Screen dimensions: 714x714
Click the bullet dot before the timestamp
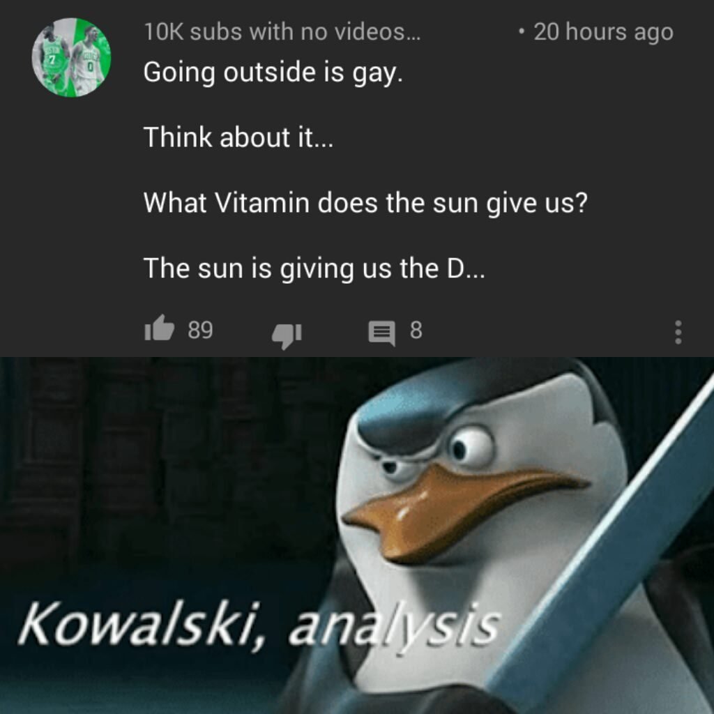pyautogui.click(x=522, y=32)
